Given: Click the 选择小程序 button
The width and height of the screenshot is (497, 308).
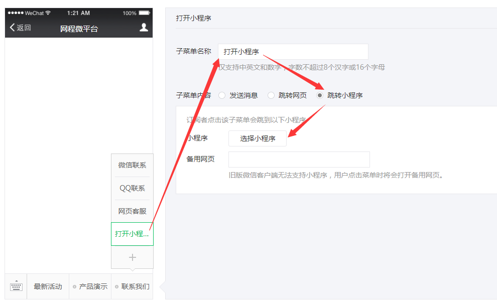Looking at the screenshot, I should 258,138.
